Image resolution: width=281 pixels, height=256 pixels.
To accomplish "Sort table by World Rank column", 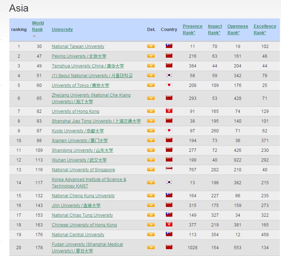I will tap(38, 26).
